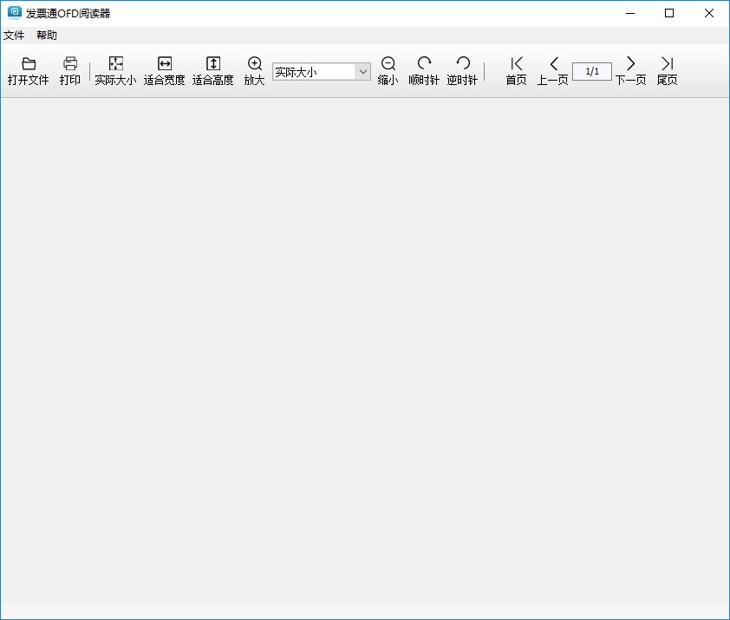Go to next page 下一页
This screenshot has width=730, height=620.
pos(631,71)
